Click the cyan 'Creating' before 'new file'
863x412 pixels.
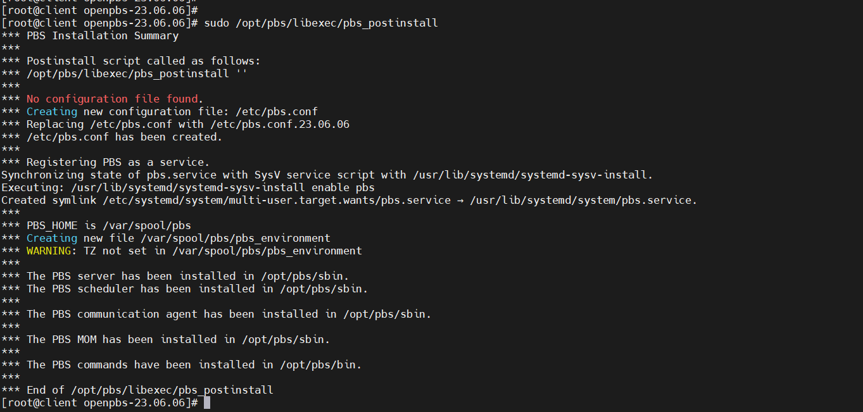pos(52,238)
